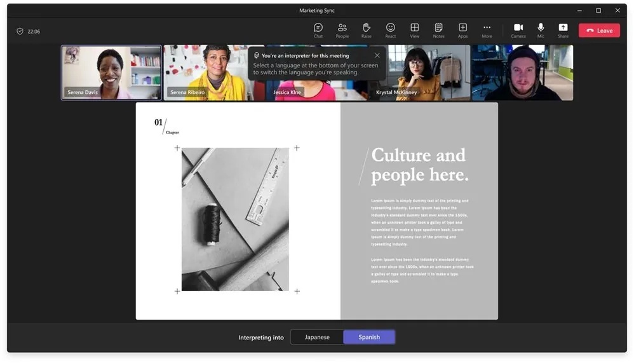
Task: Select Spanish as interpreting language
Action: click(369, 337)
